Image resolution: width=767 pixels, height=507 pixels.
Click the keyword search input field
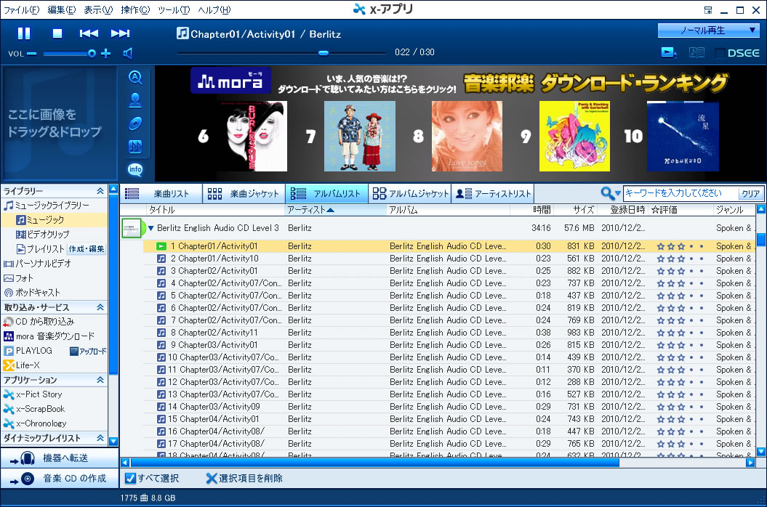[680, 193]
